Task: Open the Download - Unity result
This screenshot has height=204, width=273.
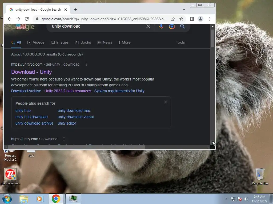Action: 31,72
